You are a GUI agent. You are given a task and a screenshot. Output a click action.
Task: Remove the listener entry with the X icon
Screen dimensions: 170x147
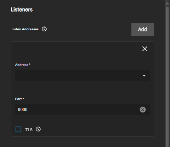point(145,49)
